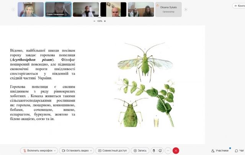End the meeting with red X button
Viewport: 245px width, 155px height.
pos(176,151)
